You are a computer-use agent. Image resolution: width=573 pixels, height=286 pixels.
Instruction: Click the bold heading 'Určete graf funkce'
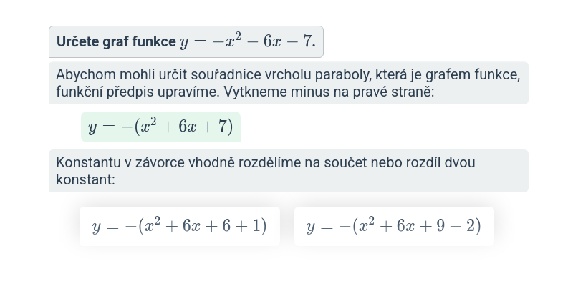click(x=116, y=41)
